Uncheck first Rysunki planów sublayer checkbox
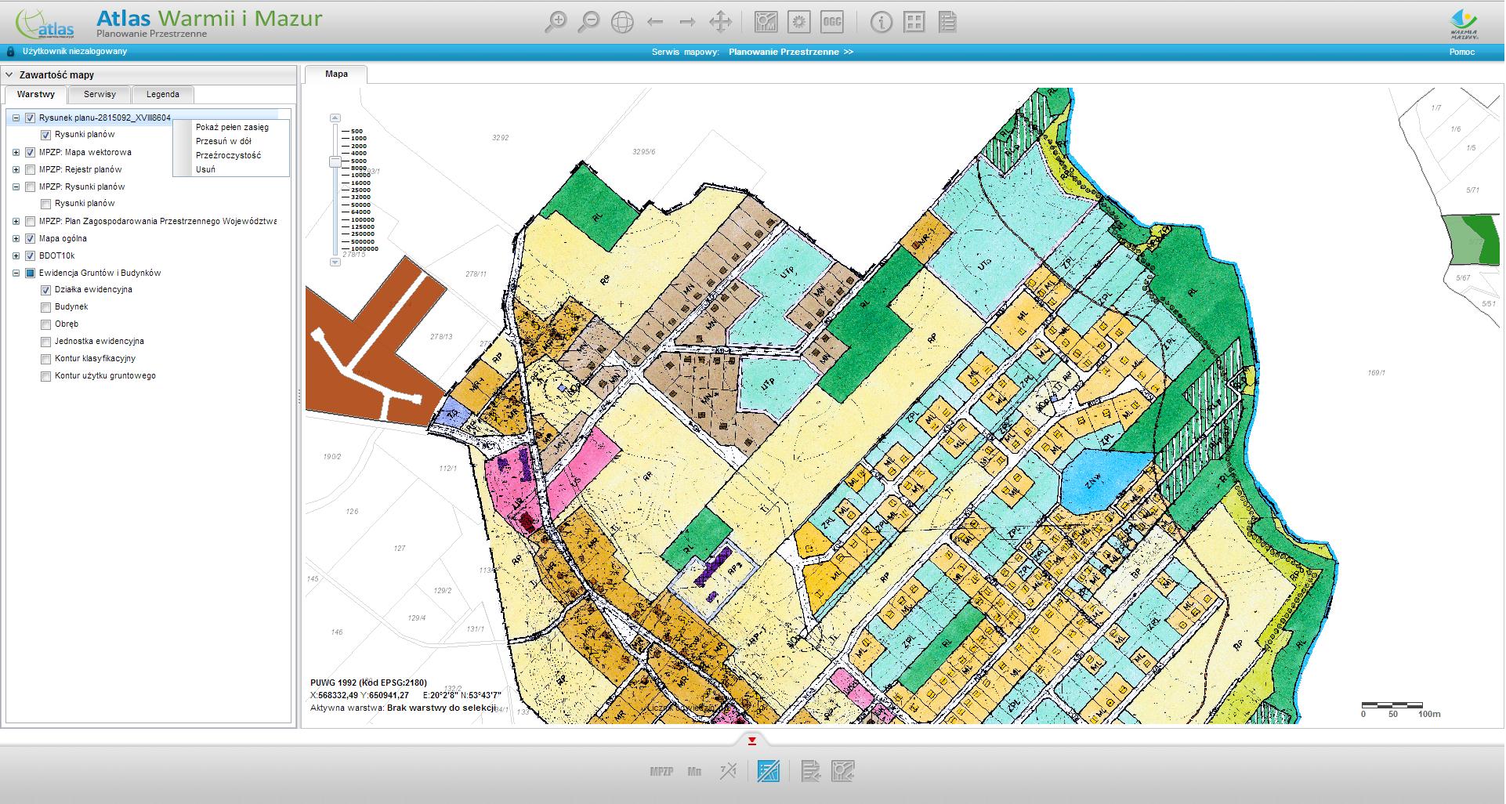Screen dimensions: 1506x804 (46, 135)
